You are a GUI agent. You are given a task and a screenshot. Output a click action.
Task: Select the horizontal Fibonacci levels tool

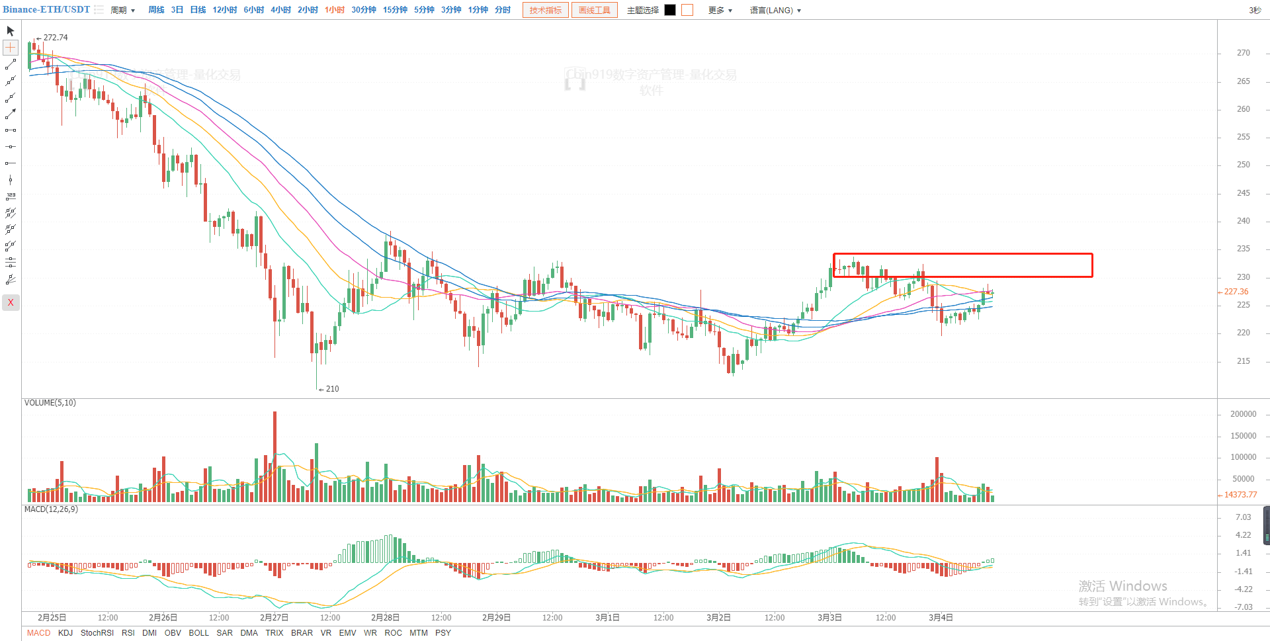coord(11,263)
